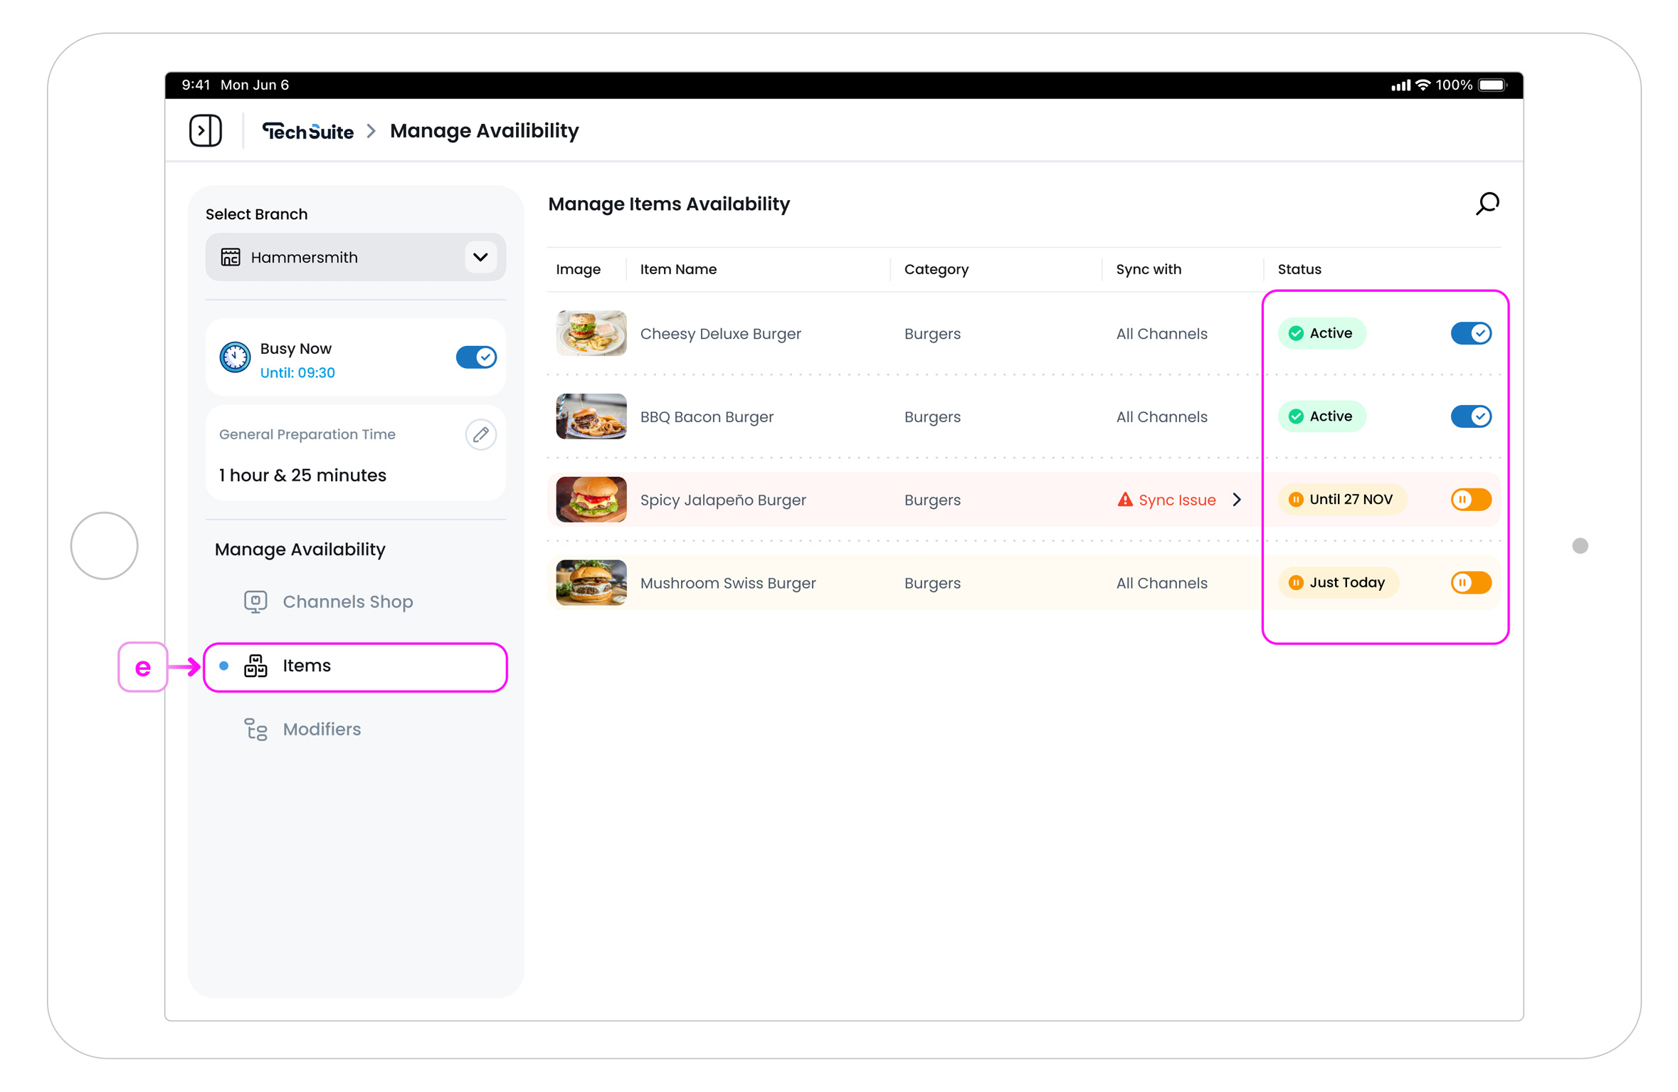Click the Just Today status badge
Viewport: 1678px width, 1092px height.
click(x=1337, y=583)
